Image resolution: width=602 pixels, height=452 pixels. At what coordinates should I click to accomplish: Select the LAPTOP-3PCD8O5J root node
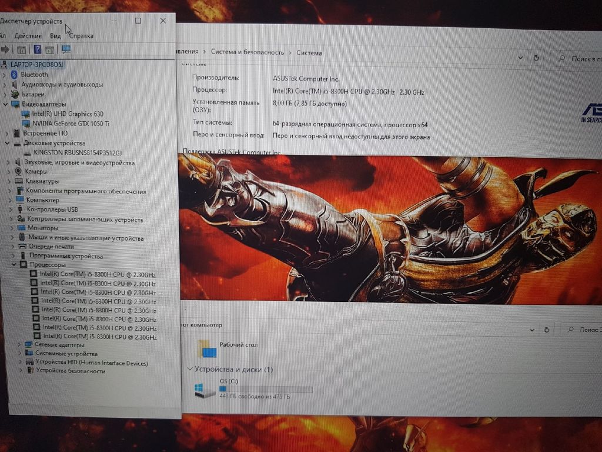pos(36,64)
